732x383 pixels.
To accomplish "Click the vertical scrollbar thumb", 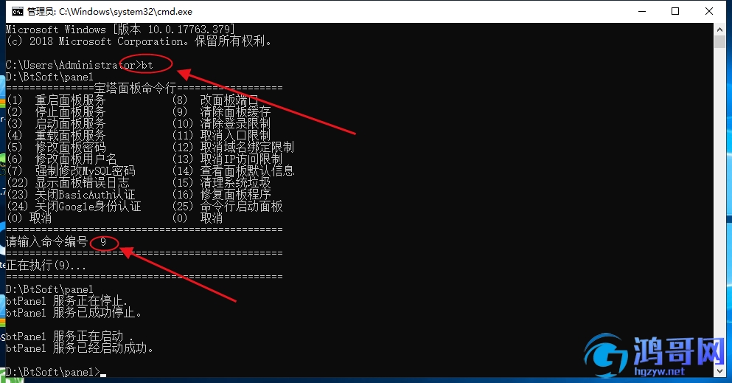I will tap(719, 41).
